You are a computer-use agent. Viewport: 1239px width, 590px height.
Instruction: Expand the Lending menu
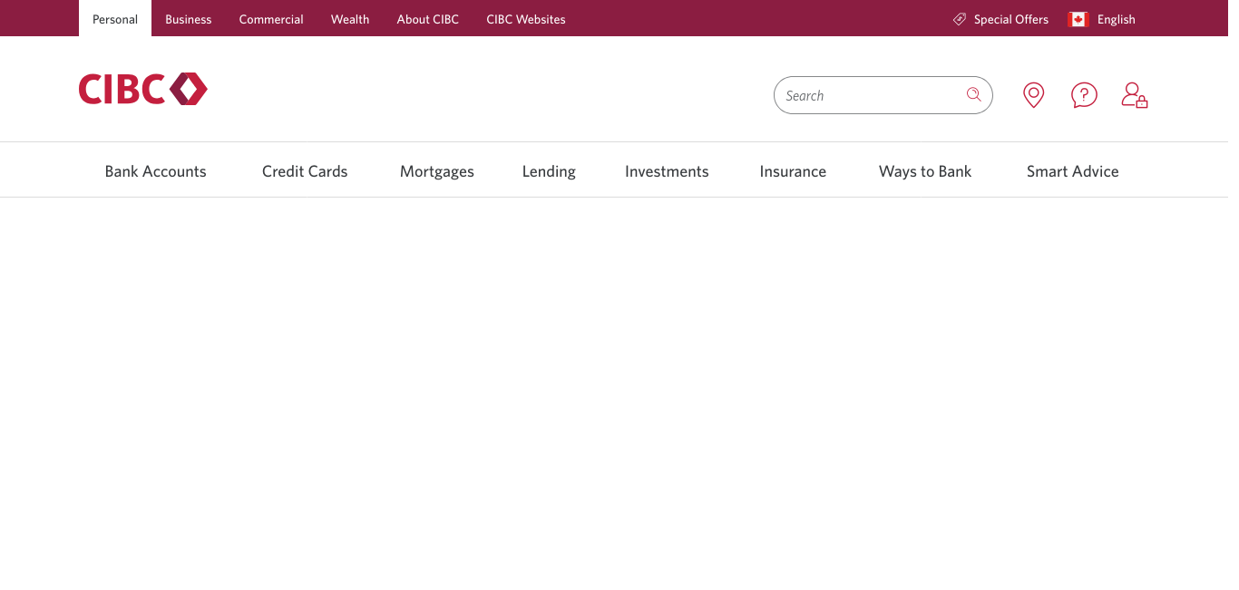pos(549,171)
